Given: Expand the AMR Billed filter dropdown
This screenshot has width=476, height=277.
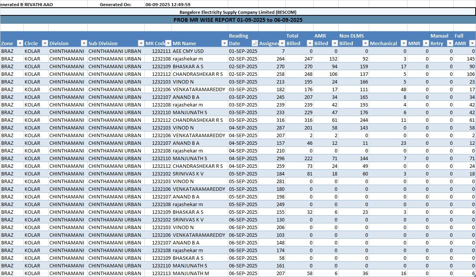Looking at the screenshot, I should click(x=334, y=43).
